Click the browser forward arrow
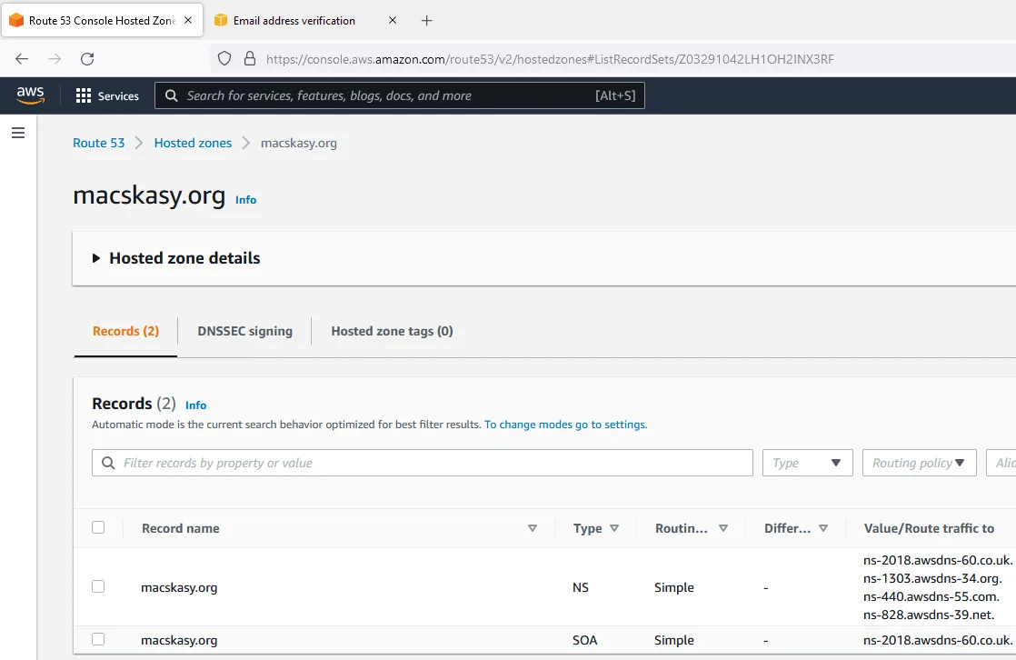Image resolution: width=1016 pixels, height=660 pixels. (55, 59)
